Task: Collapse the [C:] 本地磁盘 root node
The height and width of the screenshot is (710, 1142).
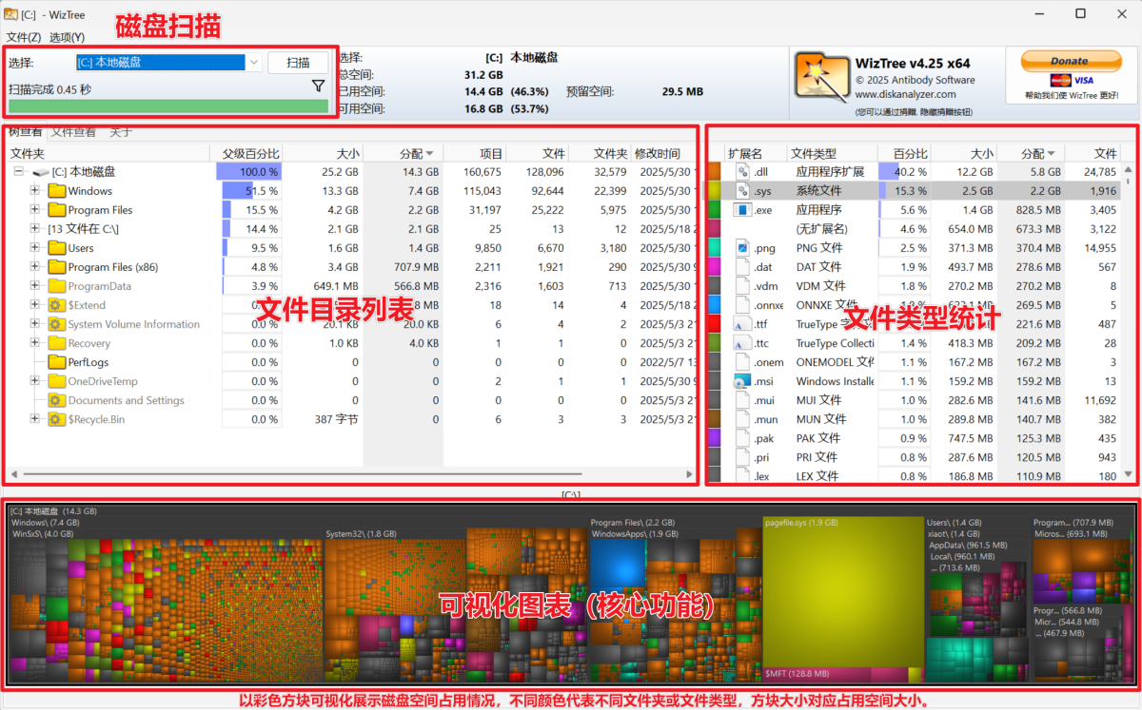Action: [18, 172]
